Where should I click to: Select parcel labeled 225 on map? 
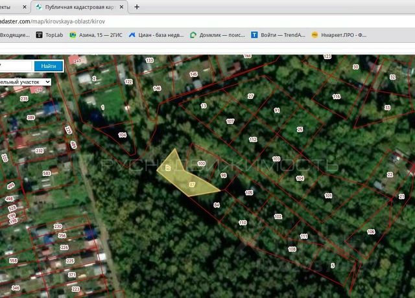point(70,261)
